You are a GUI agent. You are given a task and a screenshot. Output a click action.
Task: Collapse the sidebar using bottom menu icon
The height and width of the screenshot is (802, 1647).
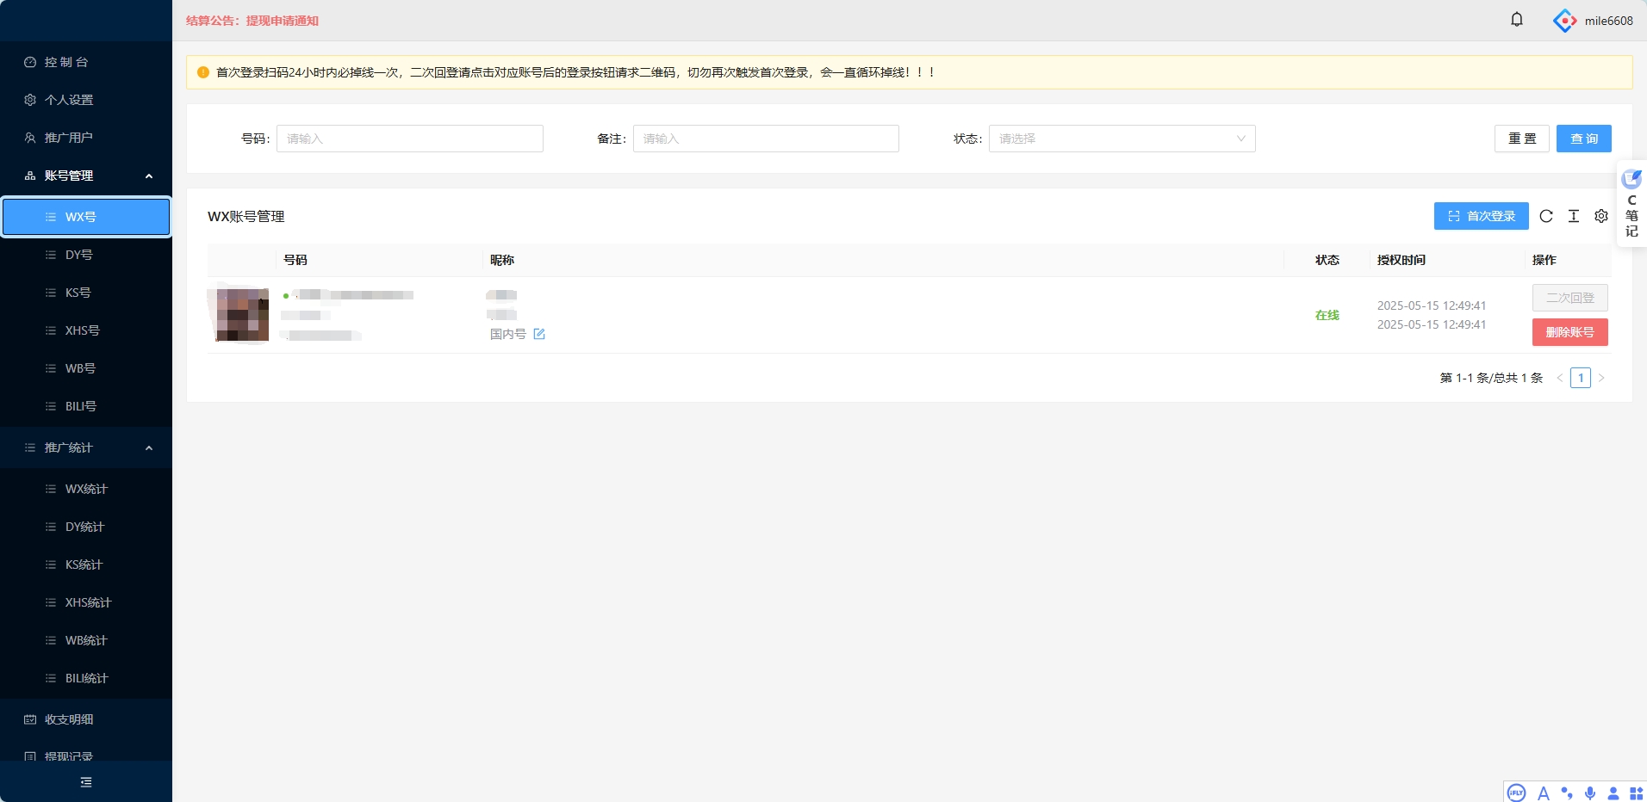86,782
